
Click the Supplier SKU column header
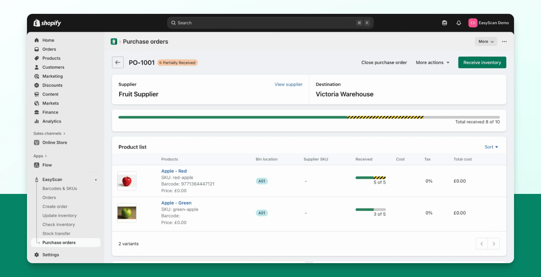coord(316,159)
